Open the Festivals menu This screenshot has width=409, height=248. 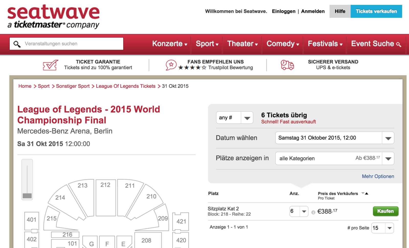tap(325, 44)
